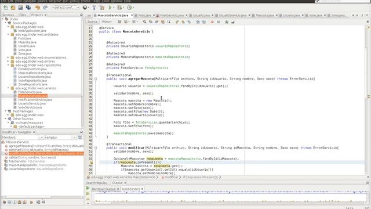This screenshot has height=209, width=371.
Task: Collapse the agregarMascota method code fold
Action: pos(96,79)
